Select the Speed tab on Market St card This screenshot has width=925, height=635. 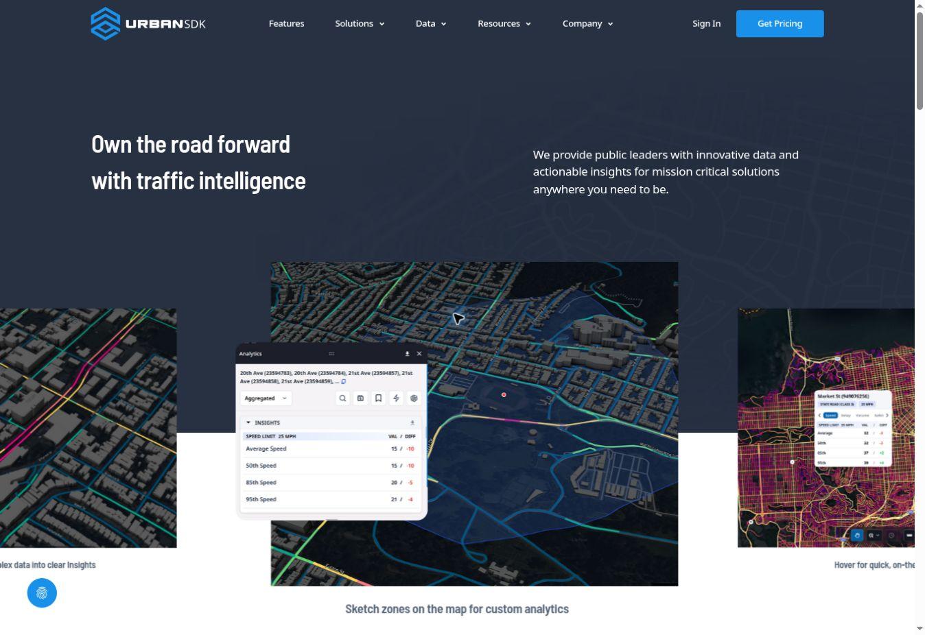pyautogui.click(x=830, y=416)
